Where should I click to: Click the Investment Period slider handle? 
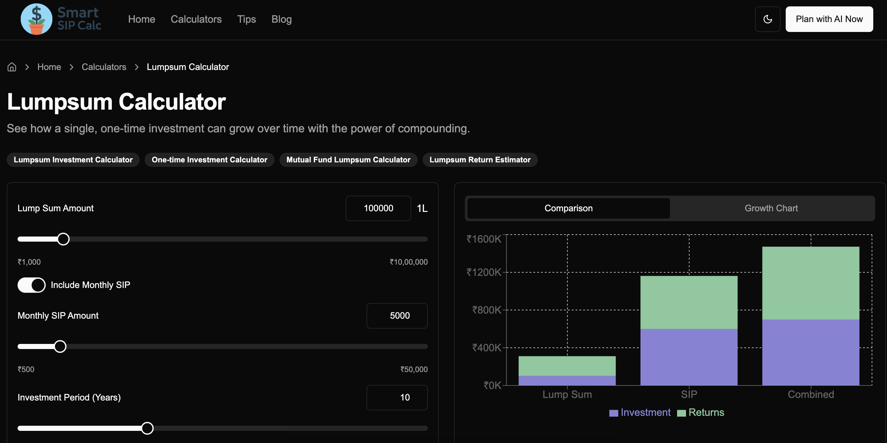pos(148,428)
